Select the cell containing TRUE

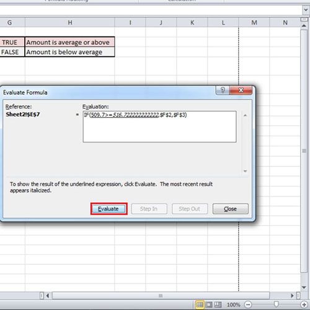point(12,42)
